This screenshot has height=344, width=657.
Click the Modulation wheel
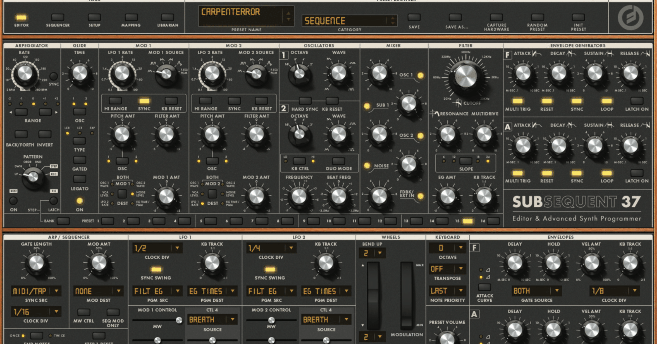pyautogui.click(x=407, y=295)
